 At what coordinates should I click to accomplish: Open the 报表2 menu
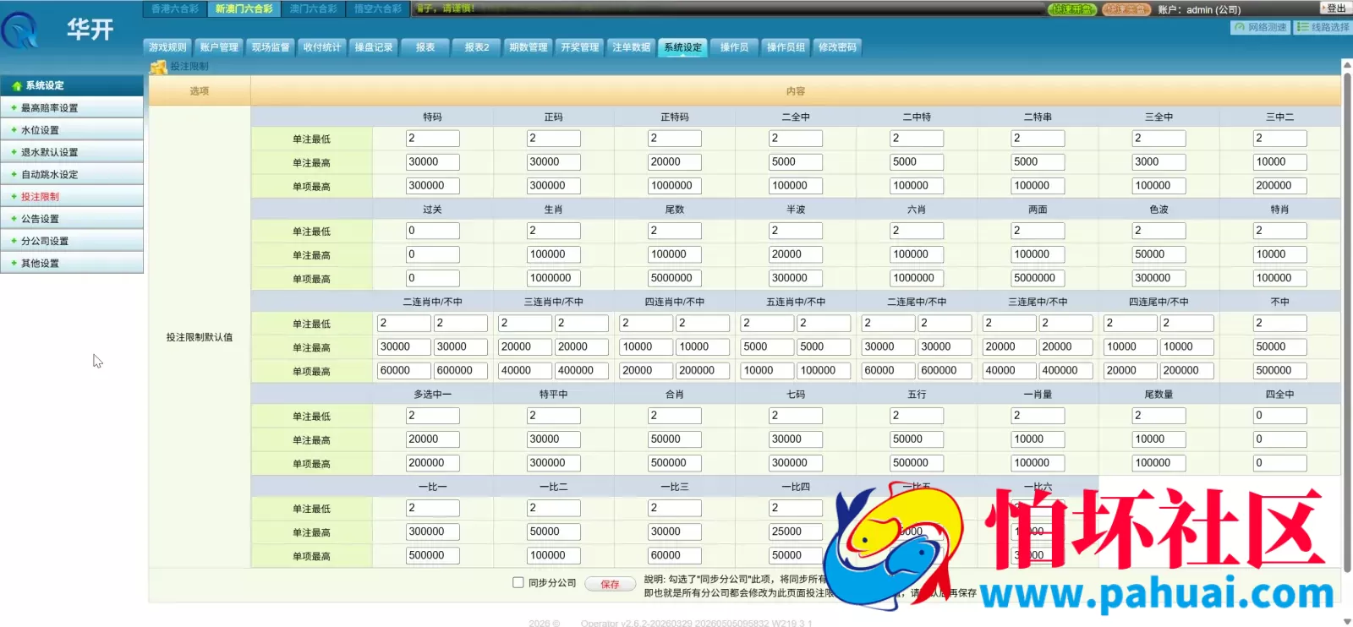pyautogui.click(x=477, y=47)
